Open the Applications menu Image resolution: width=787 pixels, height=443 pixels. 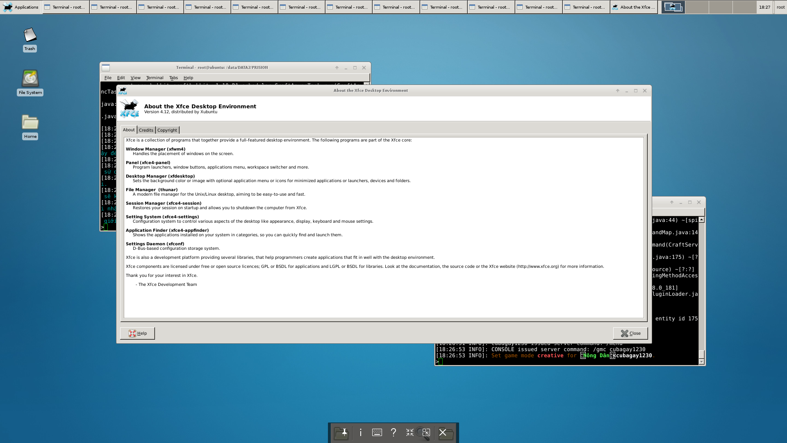click(x=21, y=7)
